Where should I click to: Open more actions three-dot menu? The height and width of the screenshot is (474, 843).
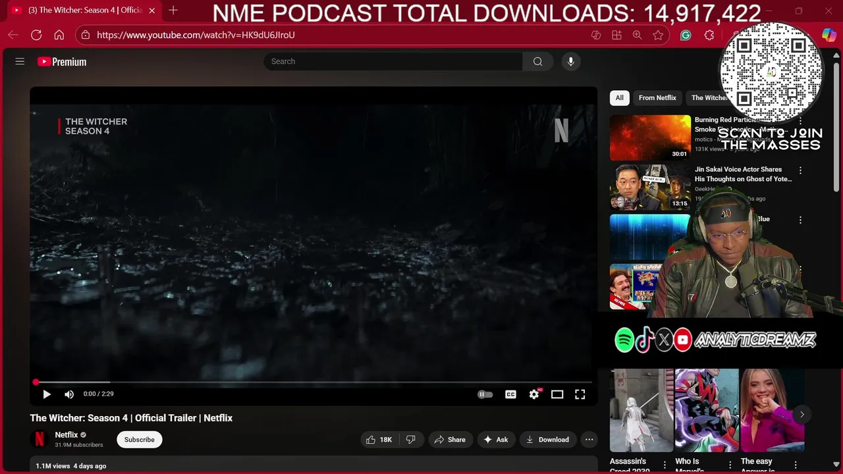[589, 440]
